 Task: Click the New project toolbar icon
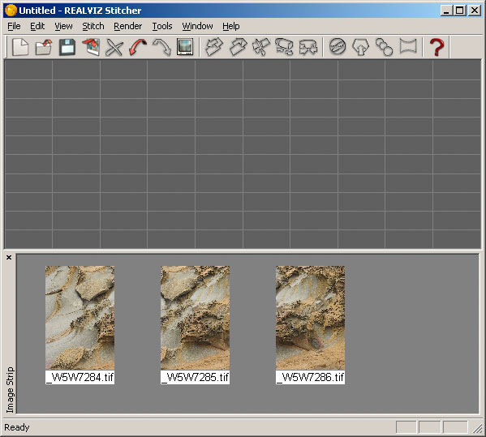point(20,47)
